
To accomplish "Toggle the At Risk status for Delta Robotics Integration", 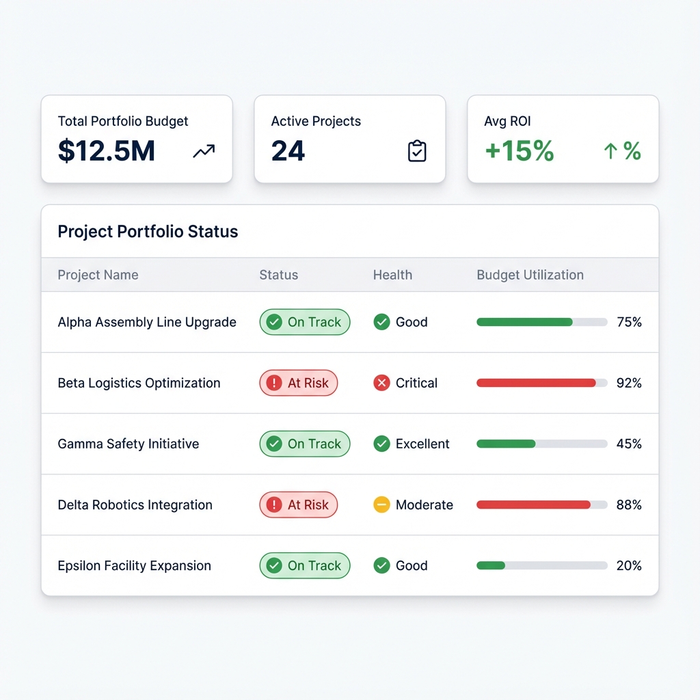I will coord(298,504).
